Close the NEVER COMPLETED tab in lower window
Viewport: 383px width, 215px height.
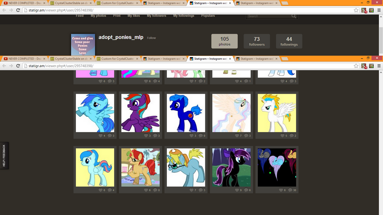pos(44,59)
